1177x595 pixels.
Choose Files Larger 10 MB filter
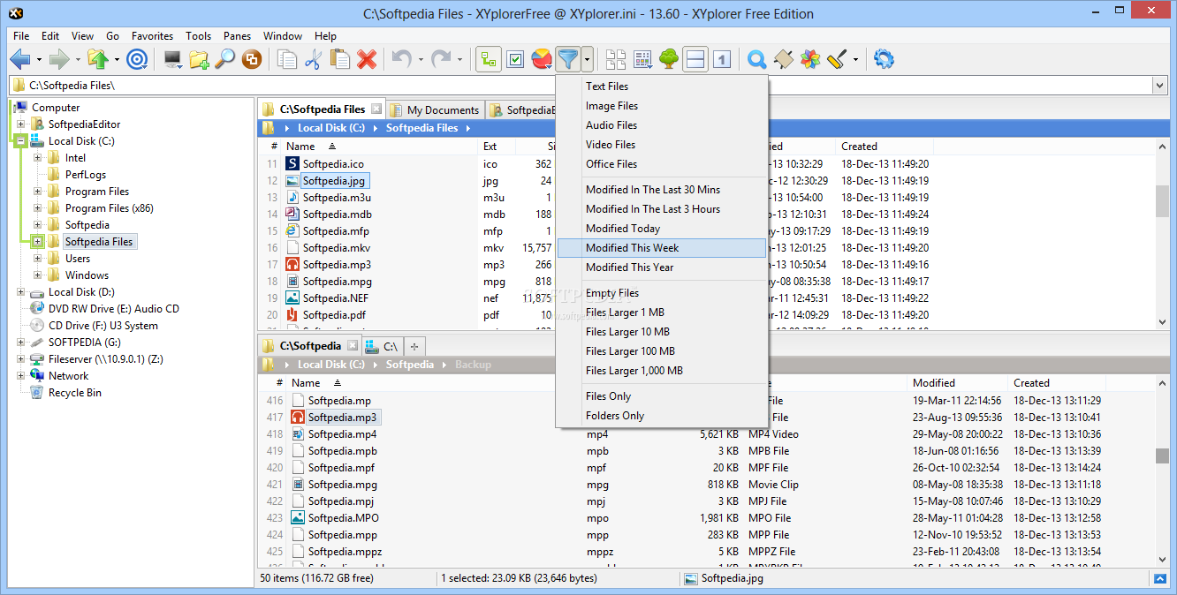[x=662, y=332]
